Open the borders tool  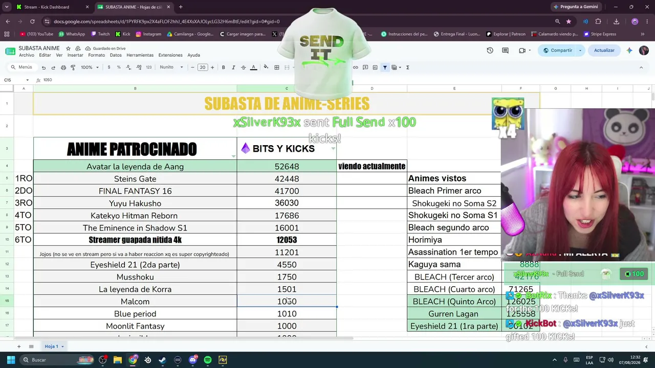click(x=277, y=67)
